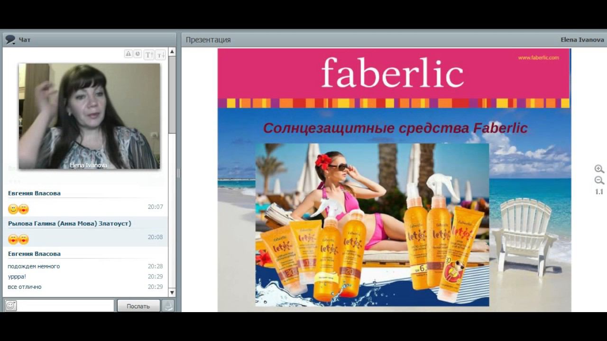The width and height of the screenshot is (607, 341).
Task: Click message 'уррра!'
Action: pyautogui.click(x=17, y=277)
